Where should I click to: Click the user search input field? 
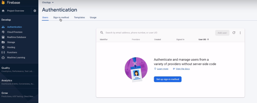coord(158,33)
